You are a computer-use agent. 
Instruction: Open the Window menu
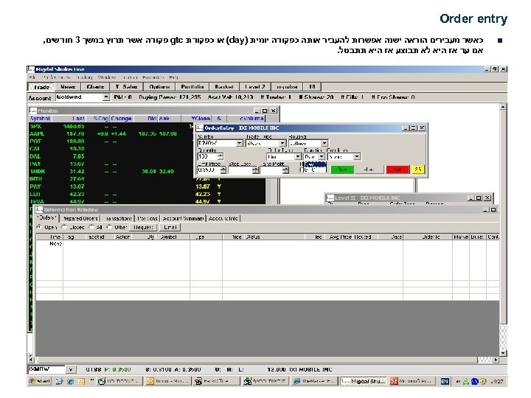(x=107, y=77)
